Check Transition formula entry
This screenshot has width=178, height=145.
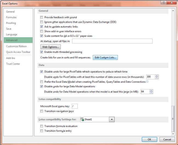tap(42, 131)
